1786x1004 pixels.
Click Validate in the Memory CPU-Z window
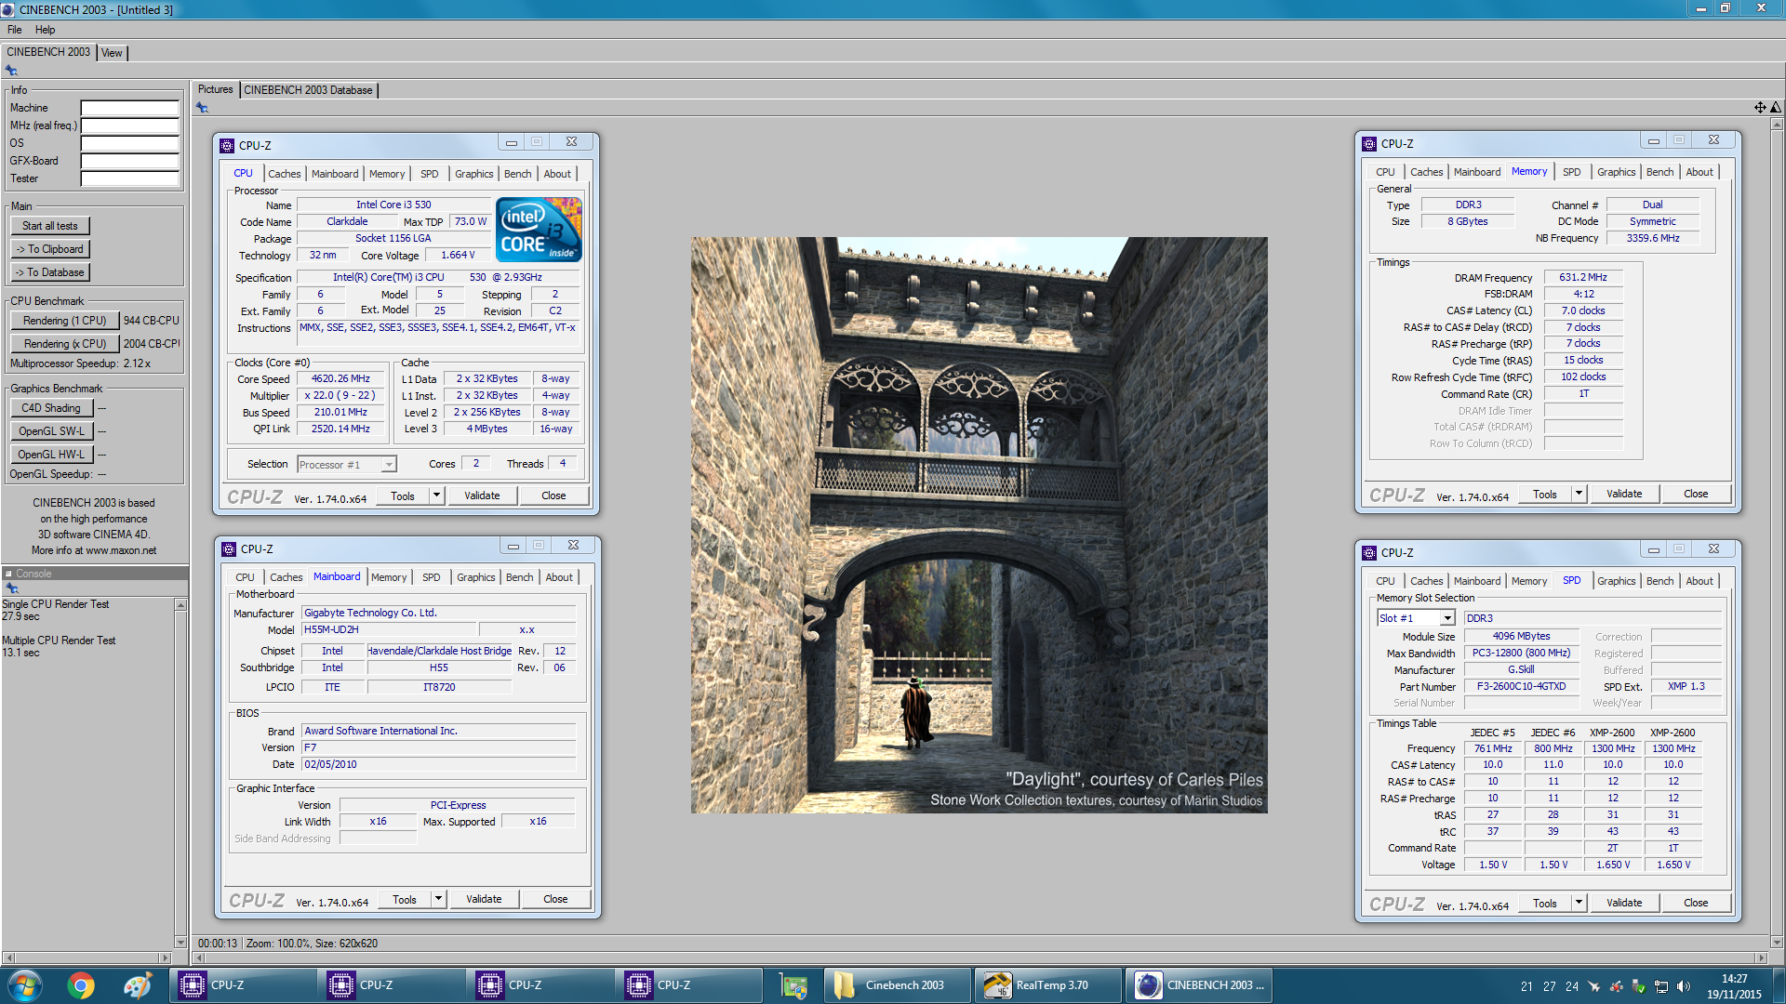point(1624,494)
